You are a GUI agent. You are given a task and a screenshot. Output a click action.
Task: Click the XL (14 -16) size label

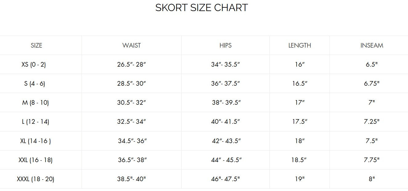35,141
